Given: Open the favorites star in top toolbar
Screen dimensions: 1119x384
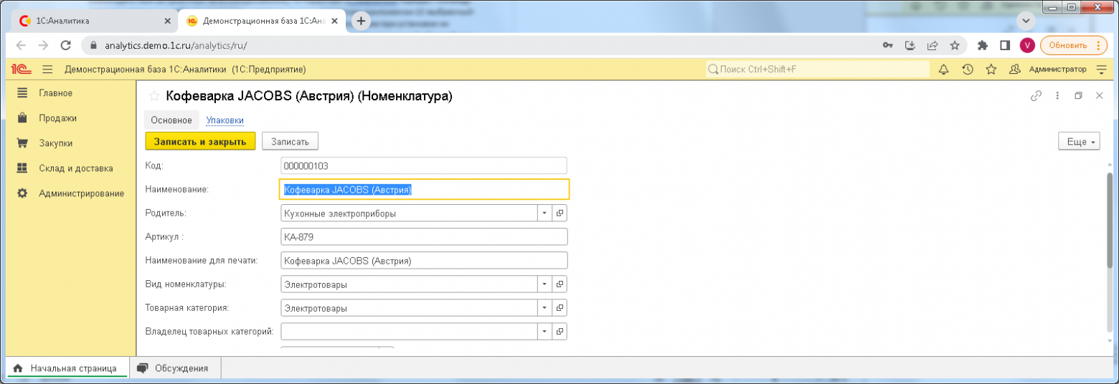Looking at the screenshot, I should point(991,69).
